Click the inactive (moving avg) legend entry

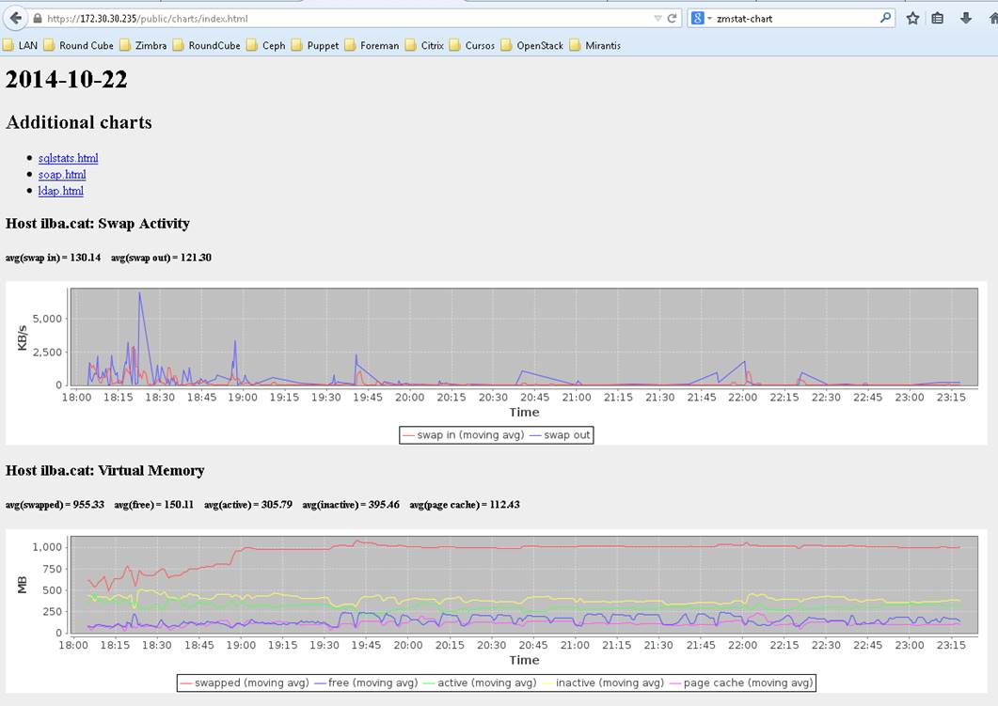tap(603, 683)
